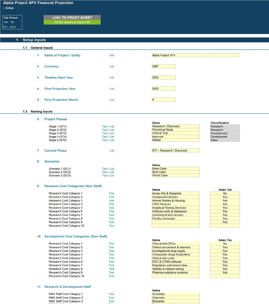Screen dimensions: 269x304
Task: Click the Compound Libraries cost category cell
Action: pyautogui.click(x=175, y=197)
